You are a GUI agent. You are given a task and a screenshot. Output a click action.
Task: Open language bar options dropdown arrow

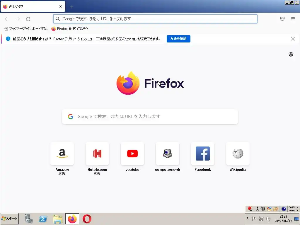298,210
